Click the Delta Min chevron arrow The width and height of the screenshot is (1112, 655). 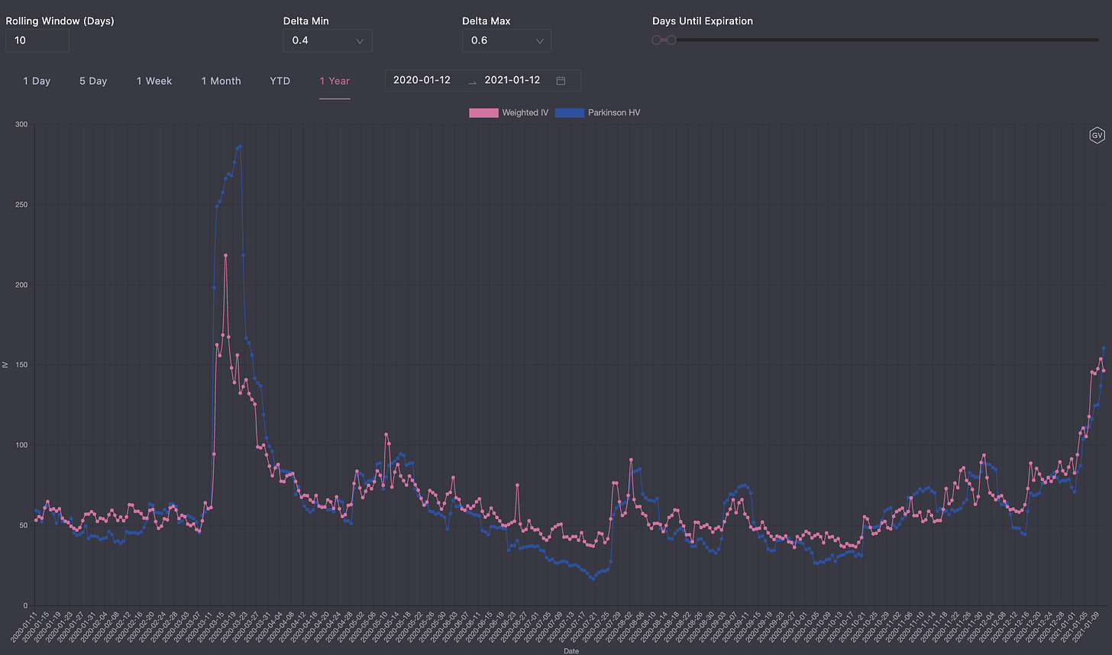[x=360, y=41]
